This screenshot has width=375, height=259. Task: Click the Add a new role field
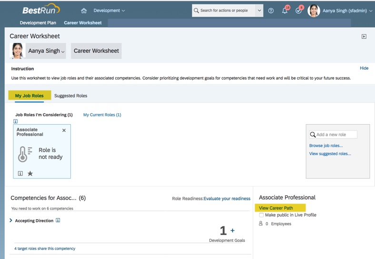(336, 135)
